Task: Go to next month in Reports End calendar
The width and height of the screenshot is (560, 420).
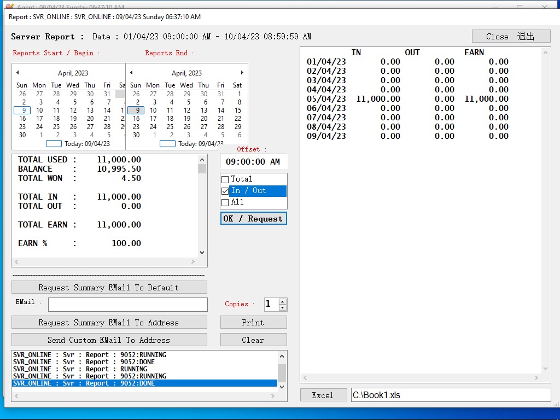Action: click(x=242, y=73)
